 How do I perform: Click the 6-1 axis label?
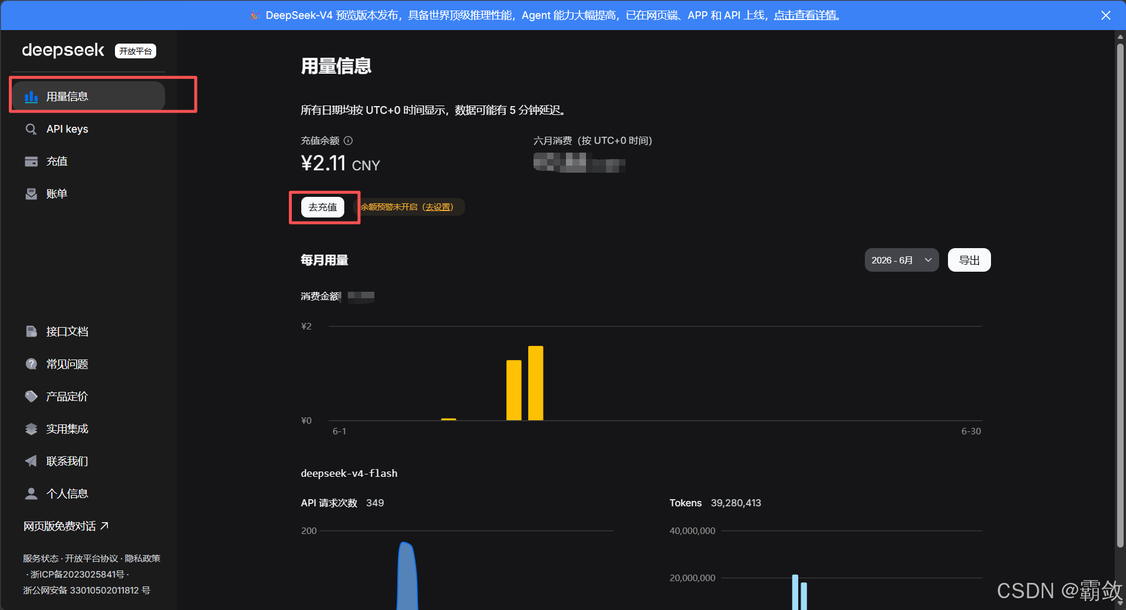tap(339, 431)
